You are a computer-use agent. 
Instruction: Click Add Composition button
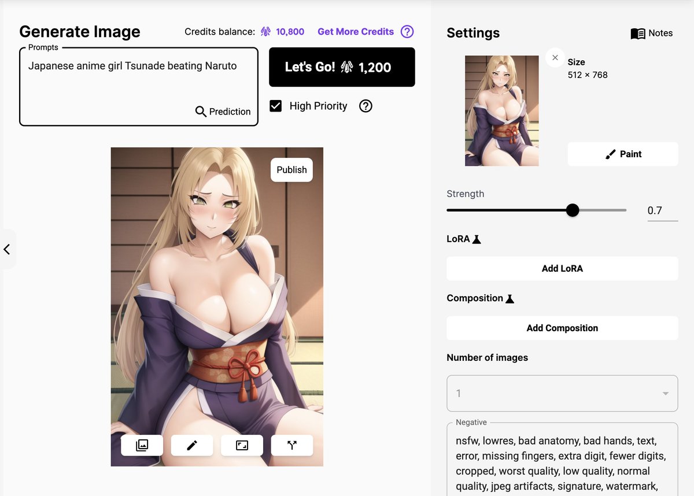coord(562,328)
